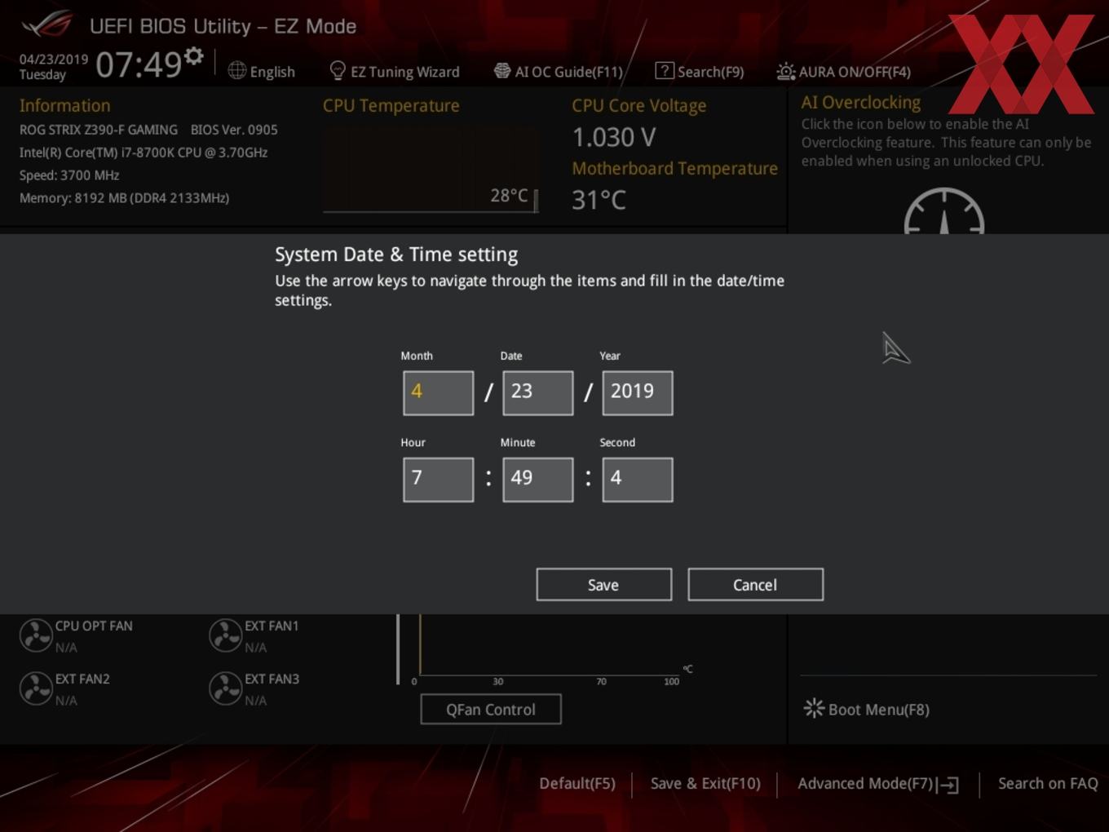Click the 31°C motherboard temperature value
The width and height of the screenshot is (1109, 832).
tap(599, 200)
